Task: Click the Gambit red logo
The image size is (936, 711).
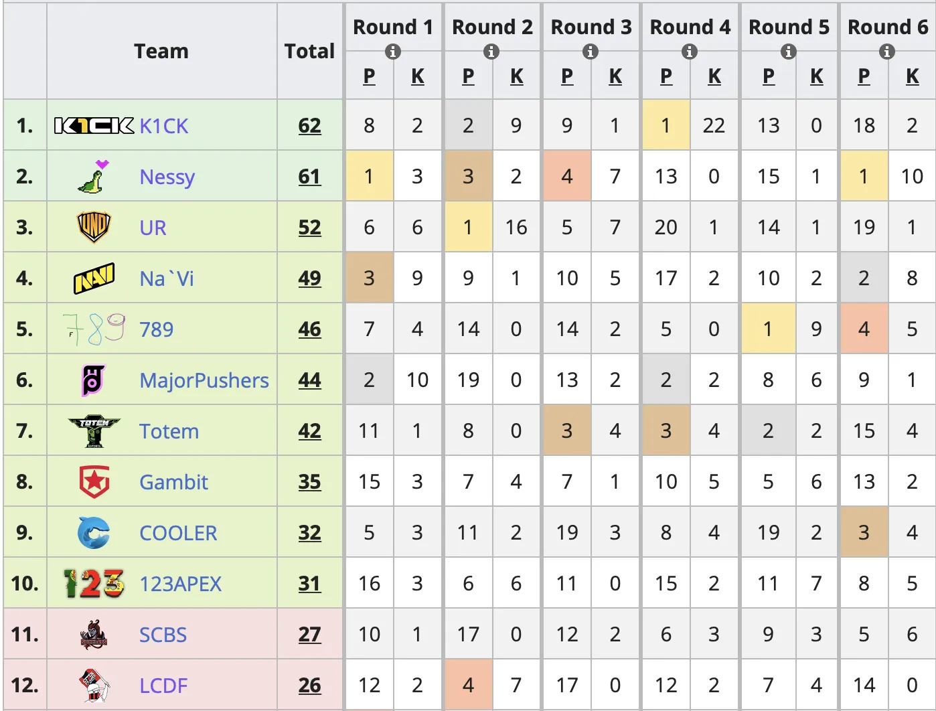Action: (x=94, y=482)
